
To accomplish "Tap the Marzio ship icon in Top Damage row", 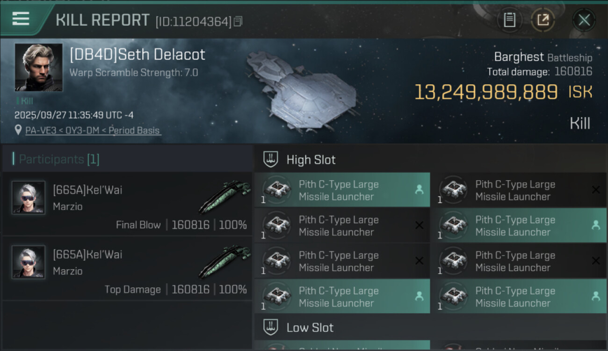I will 224,262.
